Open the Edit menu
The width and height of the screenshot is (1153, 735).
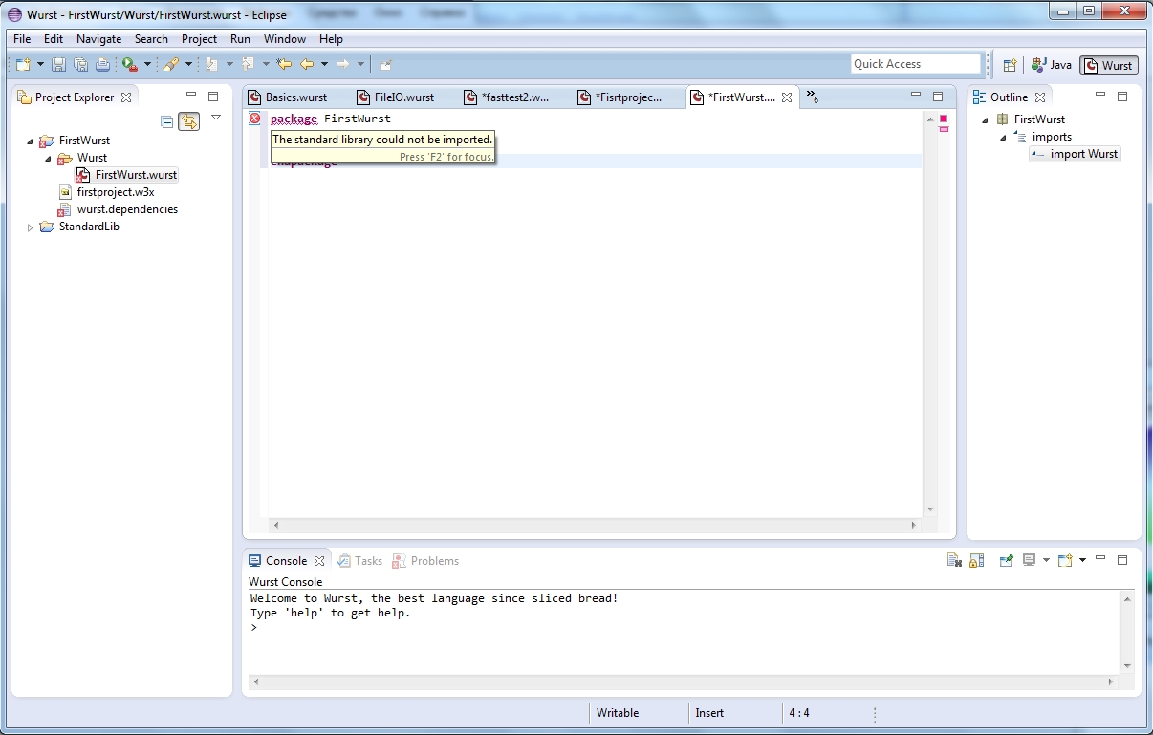(54, 39)
